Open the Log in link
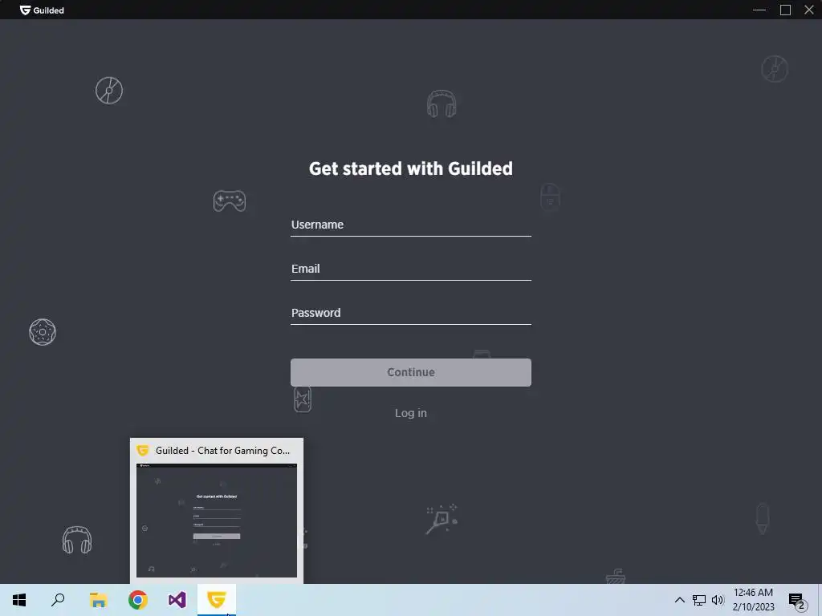Viewport: 822px width, 616px height. tap(410, 413)
